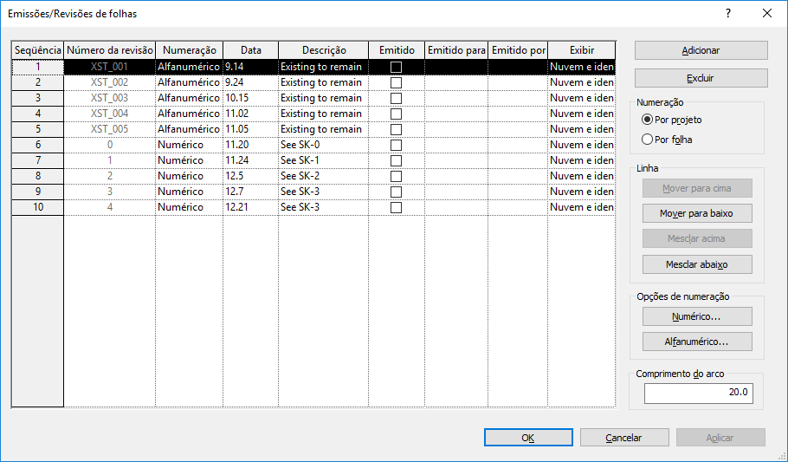The height and width of the screenshot is (462, 788).
Task: Open Numeração cell for XST_002
Action: point(189,82)
